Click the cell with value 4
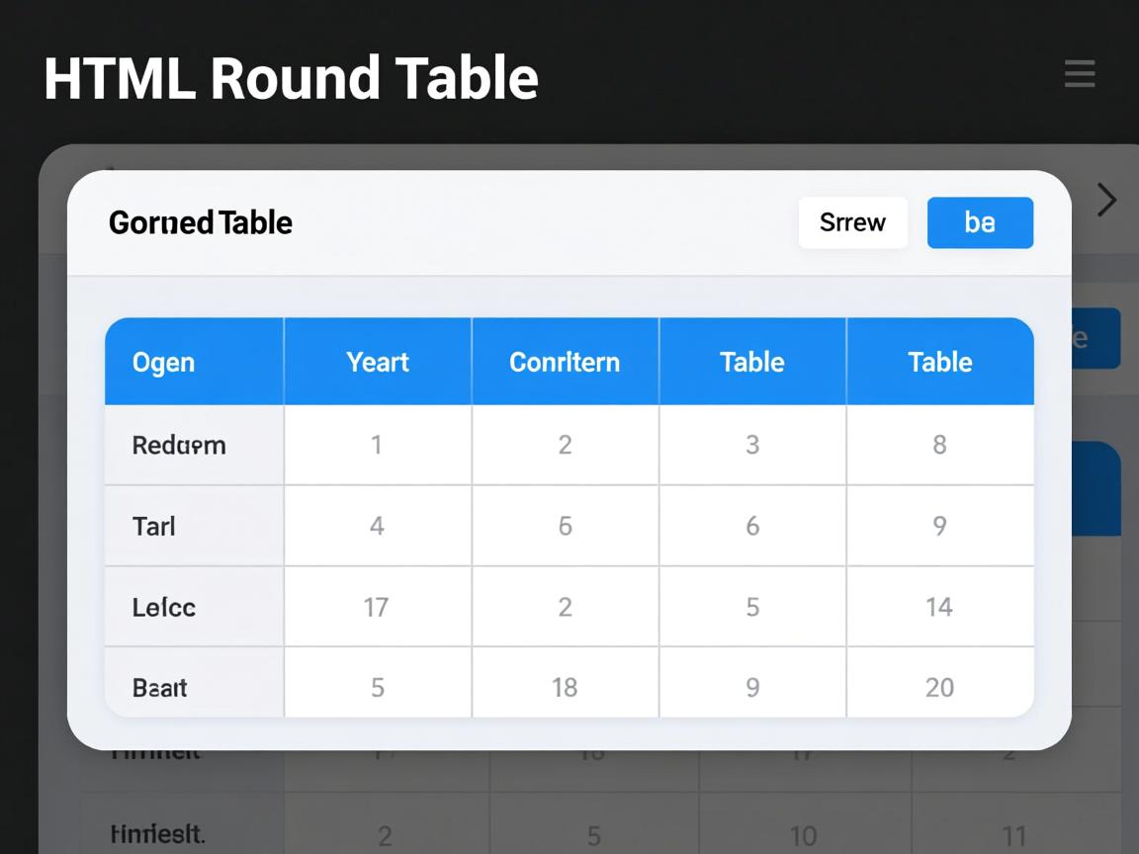Image resolution: width=1139 pixels, height=854 pixels. click(x=377, y=526)
